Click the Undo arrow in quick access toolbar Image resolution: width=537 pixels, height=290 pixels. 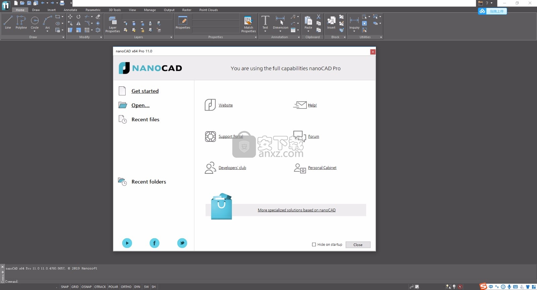tap(43, 3)
